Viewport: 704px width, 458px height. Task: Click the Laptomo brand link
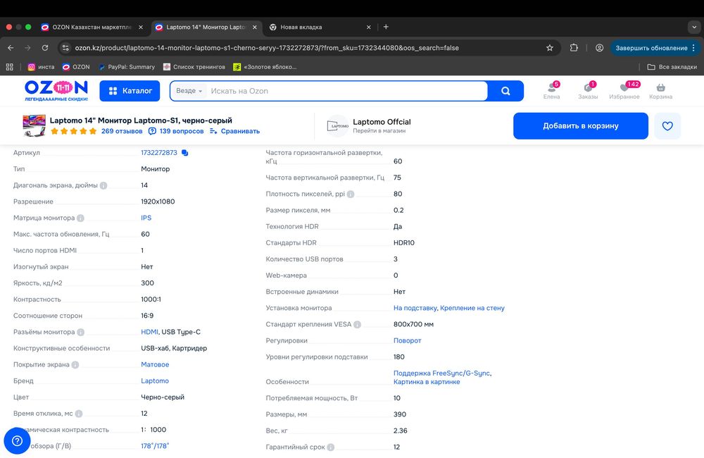pyautogui.click(x=155, y=380)
